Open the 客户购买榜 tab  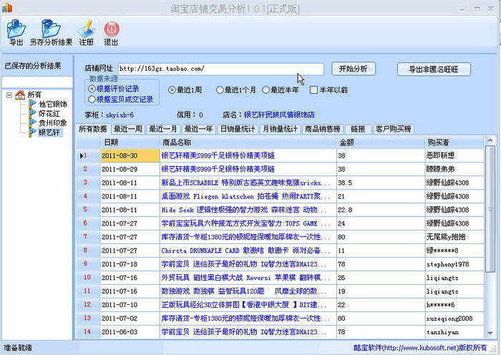point(394,129)
